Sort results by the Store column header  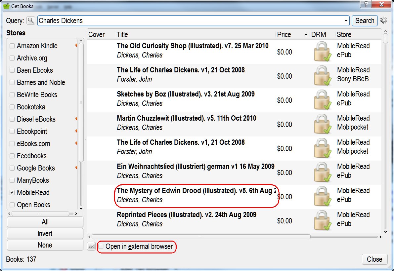358,35
